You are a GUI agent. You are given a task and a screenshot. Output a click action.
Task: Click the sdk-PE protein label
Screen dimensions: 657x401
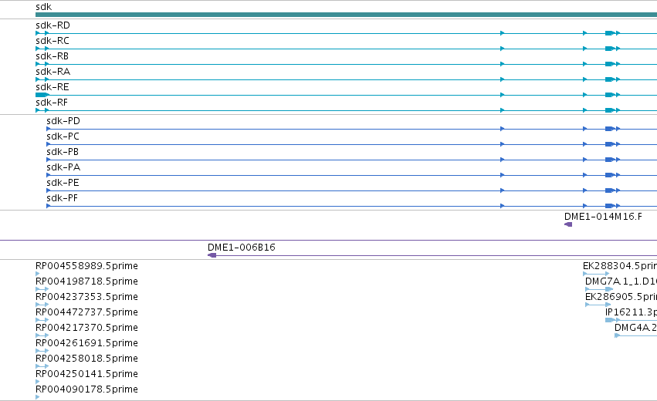(63, 183)
